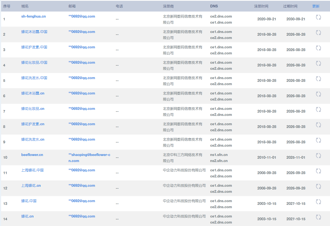Refresh the 蜂花护发素.中国 record
330x226 pixels.
point(318,48)
